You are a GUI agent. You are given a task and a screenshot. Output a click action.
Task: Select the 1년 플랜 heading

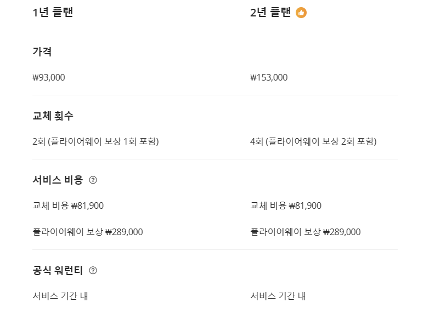(53, 12)
